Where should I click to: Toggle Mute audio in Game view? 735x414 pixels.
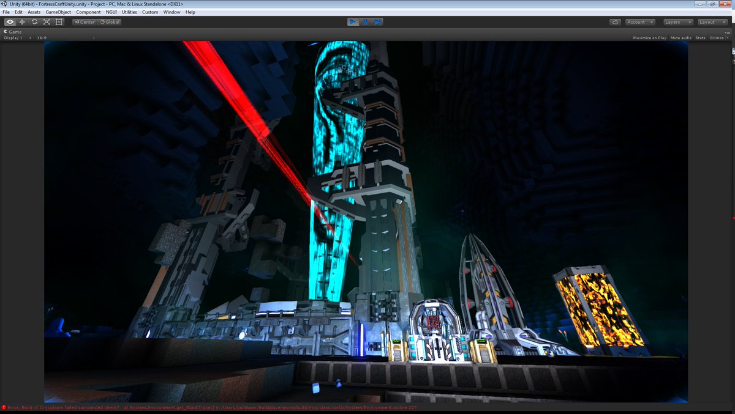click(x=680, y=37)
